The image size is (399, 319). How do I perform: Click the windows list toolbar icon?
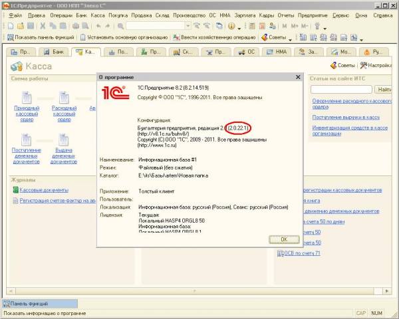point(219,26)
